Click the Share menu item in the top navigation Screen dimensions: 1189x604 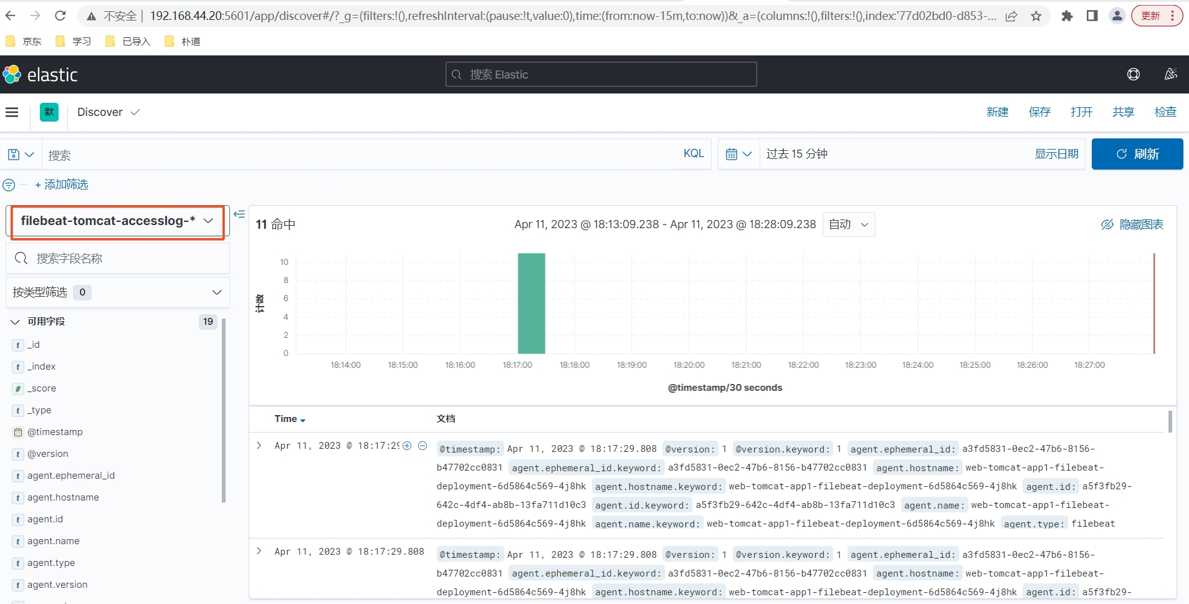click(1123, 112)
